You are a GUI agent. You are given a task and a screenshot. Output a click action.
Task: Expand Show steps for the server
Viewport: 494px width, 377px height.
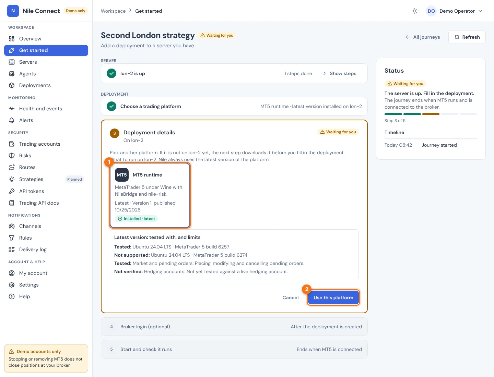pyautogui.click(x=340, y=73)
